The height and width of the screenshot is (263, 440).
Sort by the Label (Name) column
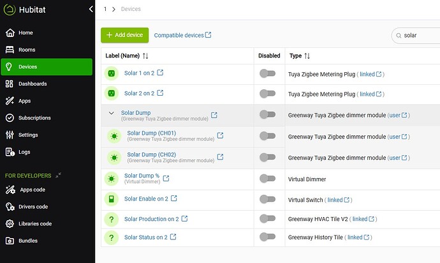[x=145, y=56]
